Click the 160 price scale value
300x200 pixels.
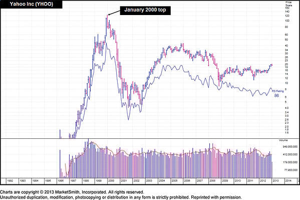[287, 8]
